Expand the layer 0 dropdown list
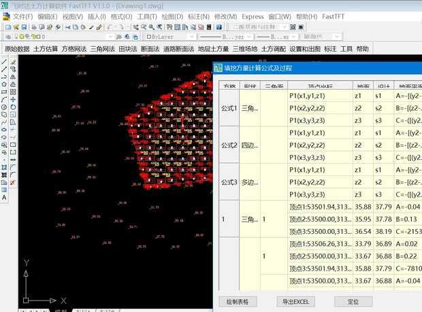The image size is (422, 312). click(111, 37)
